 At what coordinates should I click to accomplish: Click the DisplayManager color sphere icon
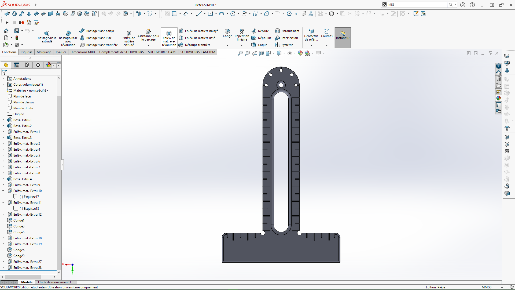coord(49,65)
